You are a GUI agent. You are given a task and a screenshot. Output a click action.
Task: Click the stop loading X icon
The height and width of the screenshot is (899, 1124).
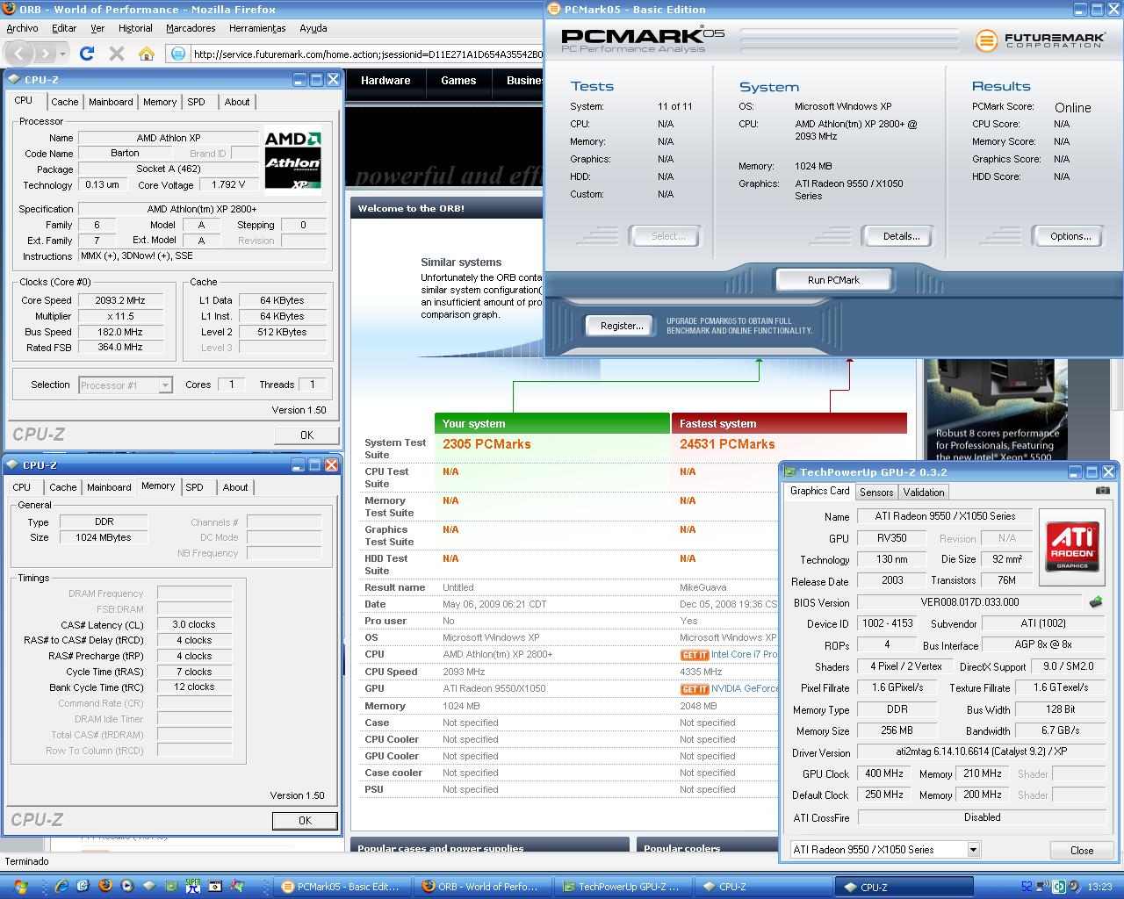point(116,54)
